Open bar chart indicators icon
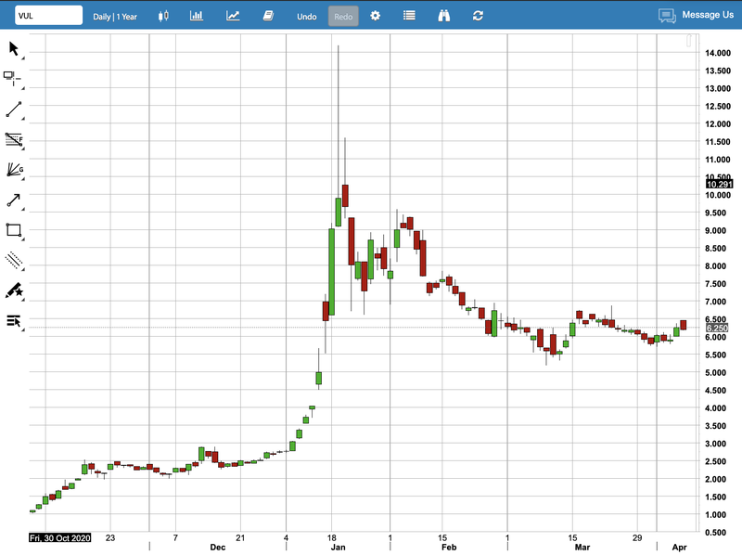 pyautogui.click(x=197, y=16)
